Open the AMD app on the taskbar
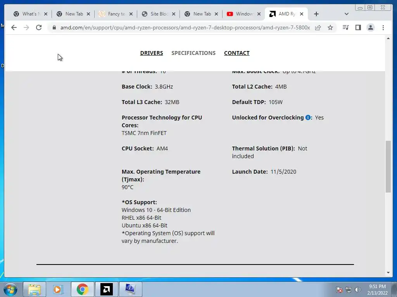Image resolution: width=397 pixels, height=297 pixels. (106, 289)
